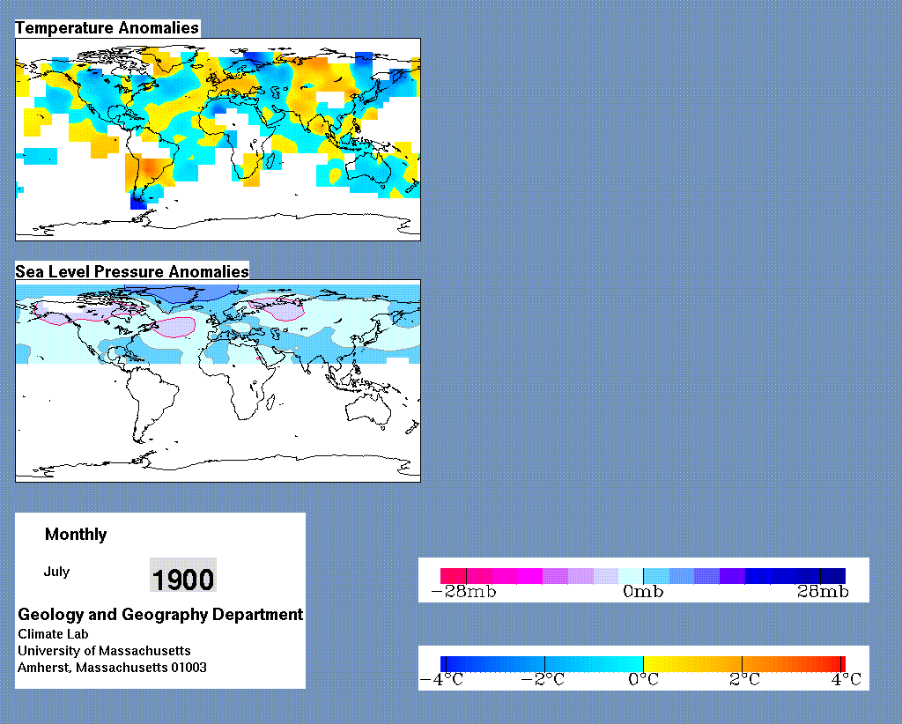The height and width of the screenshot is (724, 902).
Task: Click the 'Climate Lab' line
Action: 53,634
